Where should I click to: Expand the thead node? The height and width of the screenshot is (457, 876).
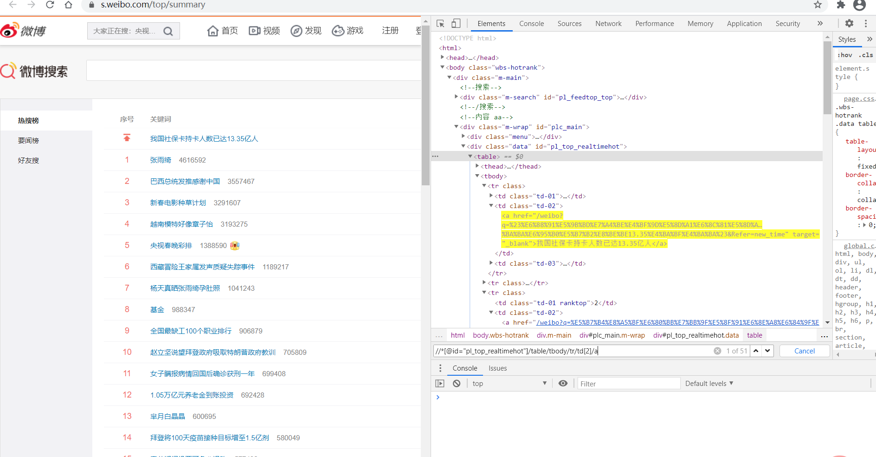[x=477, y=166]
